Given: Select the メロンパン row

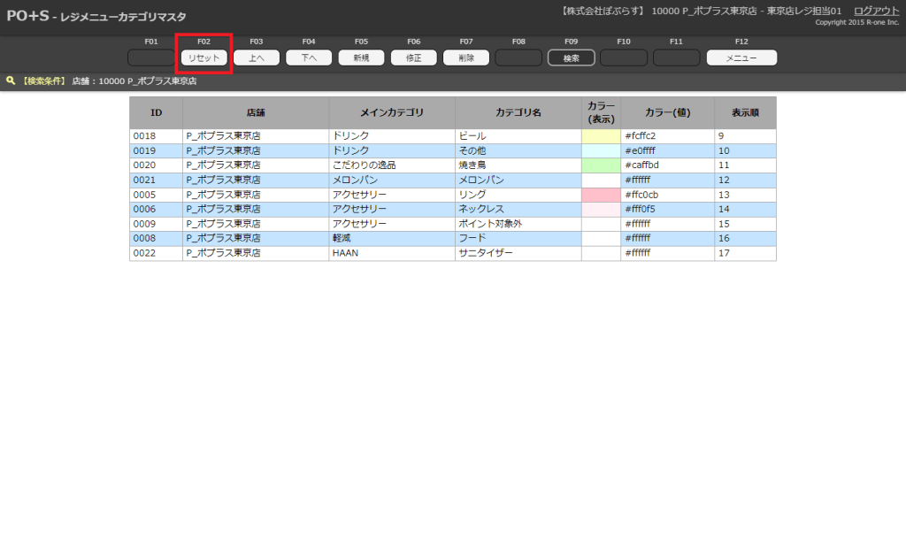Looking at the screenshot, I should tap(517, 180).
